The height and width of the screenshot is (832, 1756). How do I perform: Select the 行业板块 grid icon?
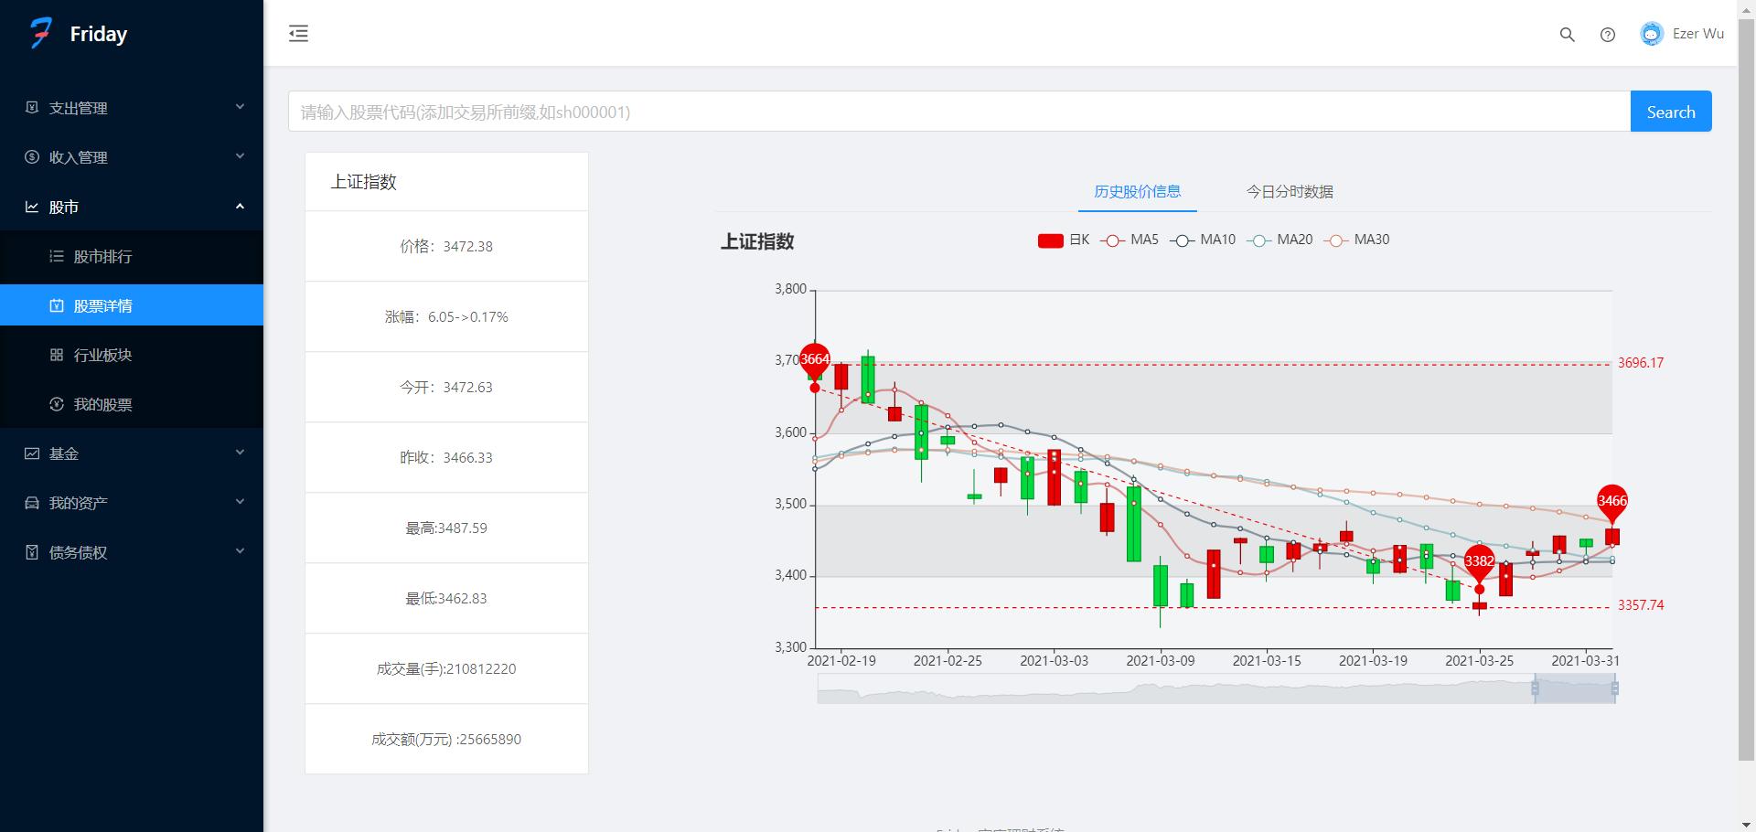point(56,355)
